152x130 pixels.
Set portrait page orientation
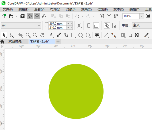(x=89, y=25)
